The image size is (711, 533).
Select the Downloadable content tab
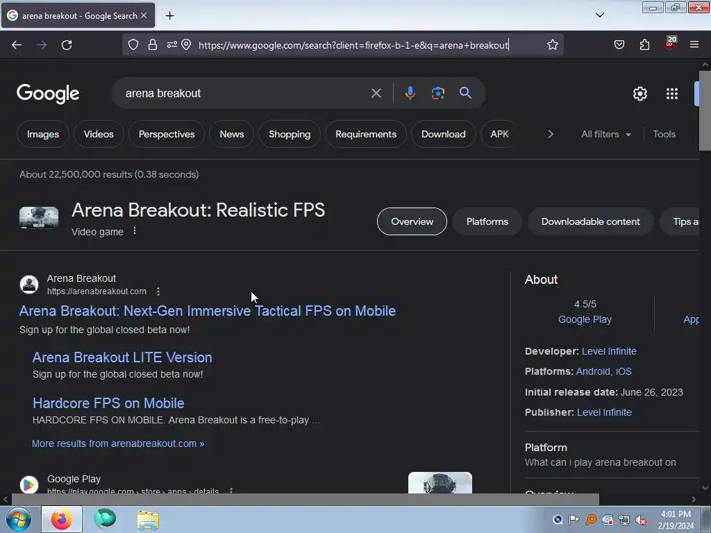590,221
